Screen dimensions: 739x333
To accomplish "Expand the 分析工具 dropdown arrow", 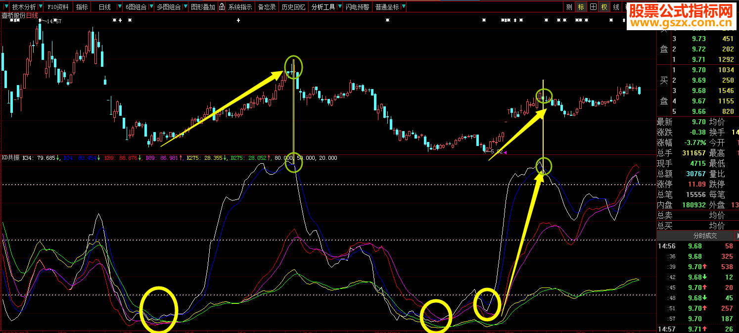I will 339,7.
